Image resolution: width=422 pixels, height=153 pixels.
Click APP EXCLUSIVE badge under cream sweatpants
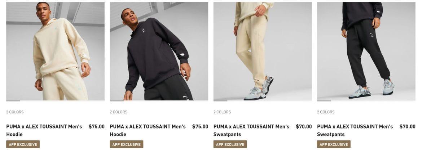230,144
